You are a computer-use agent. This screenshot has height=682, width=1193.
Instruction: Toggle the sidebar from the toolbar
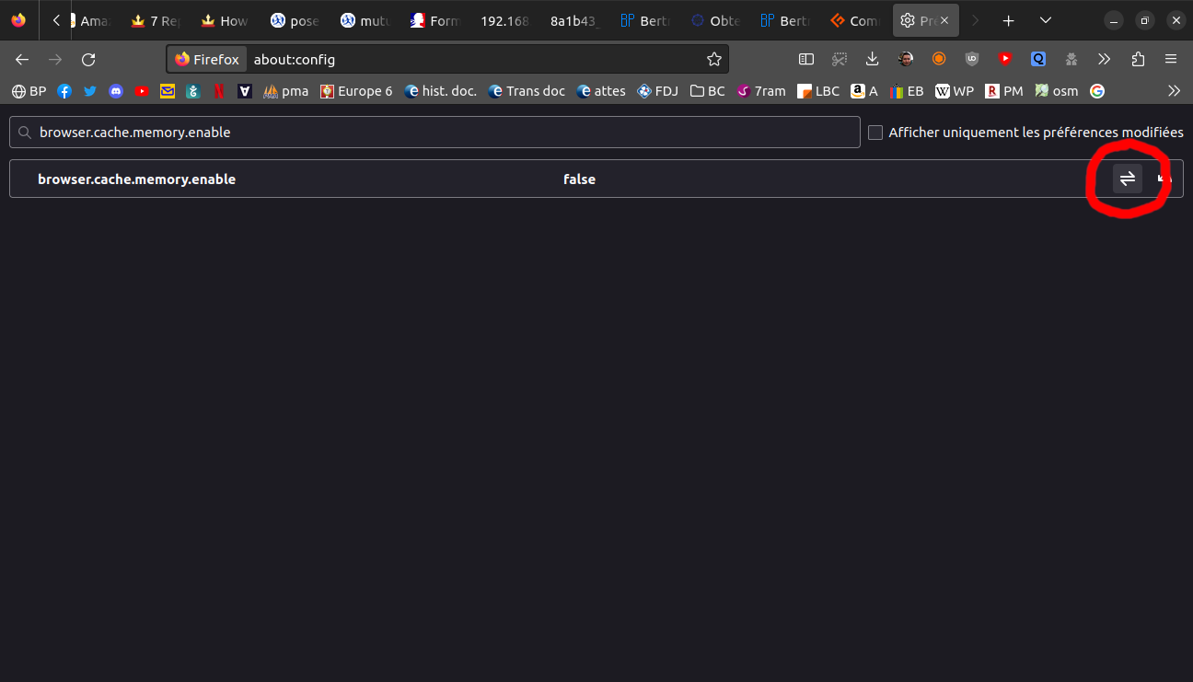[x=806, y=59]
